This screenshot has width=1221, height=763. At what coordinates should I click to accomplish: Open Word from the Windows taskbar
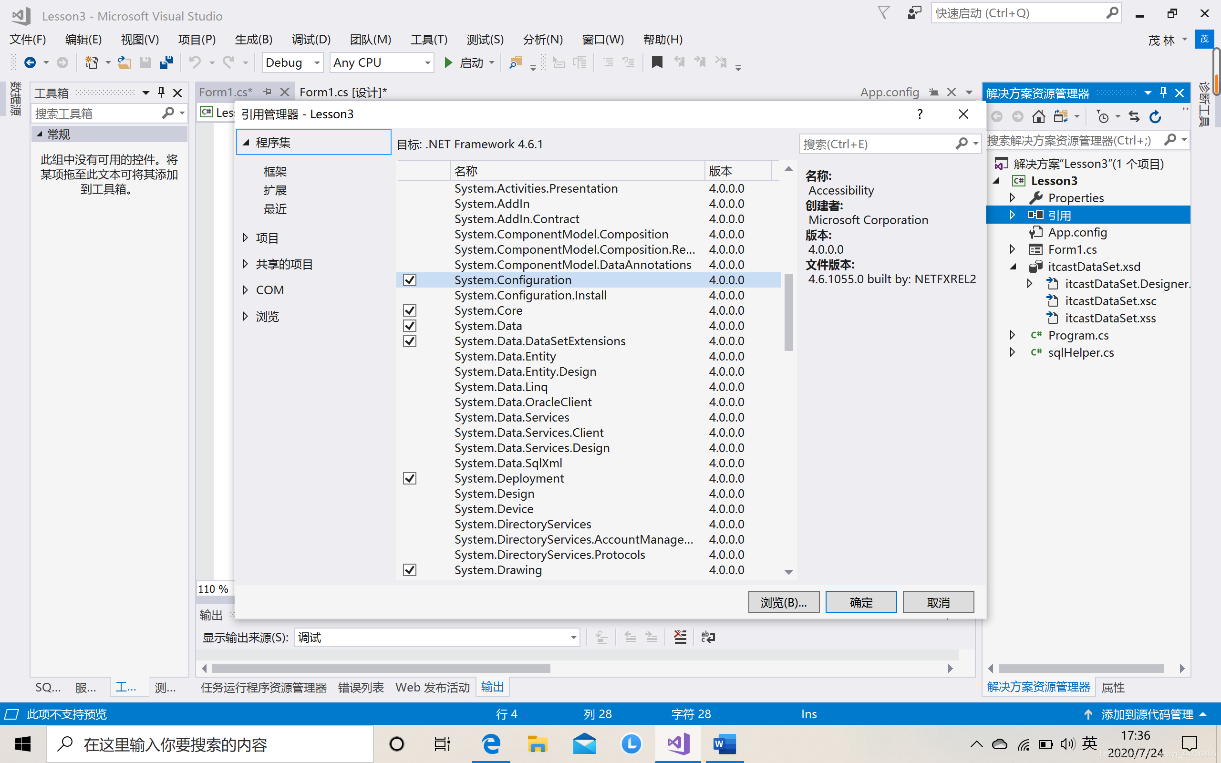click(724, 744)
